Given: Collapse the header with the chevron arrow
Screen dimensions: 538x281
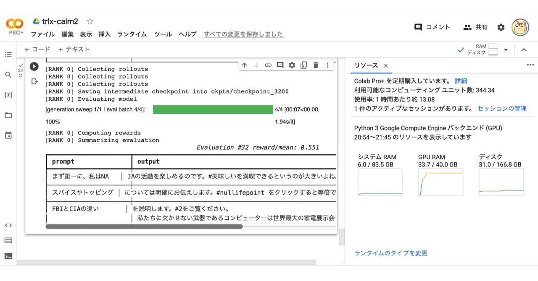Looking at the screenshot, I should tap(524, 49).
